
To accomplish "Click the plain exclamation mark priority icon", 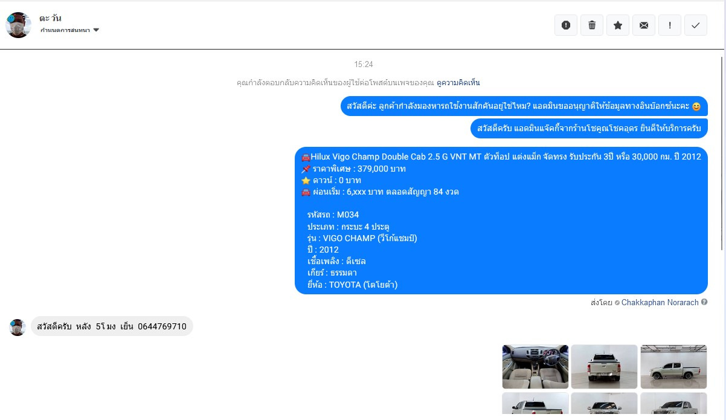I will (670, 25).
